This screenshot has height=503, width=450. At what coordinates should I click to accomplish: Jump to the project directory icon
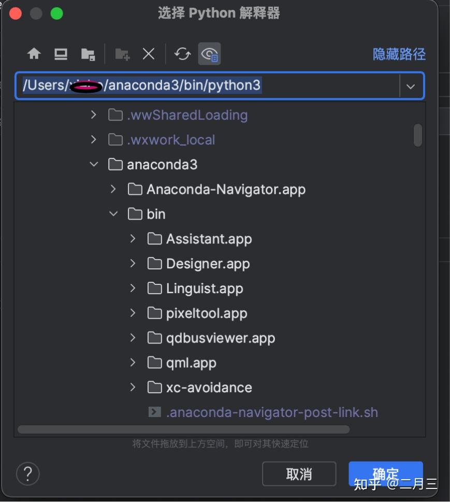click(x=87, y=53)
